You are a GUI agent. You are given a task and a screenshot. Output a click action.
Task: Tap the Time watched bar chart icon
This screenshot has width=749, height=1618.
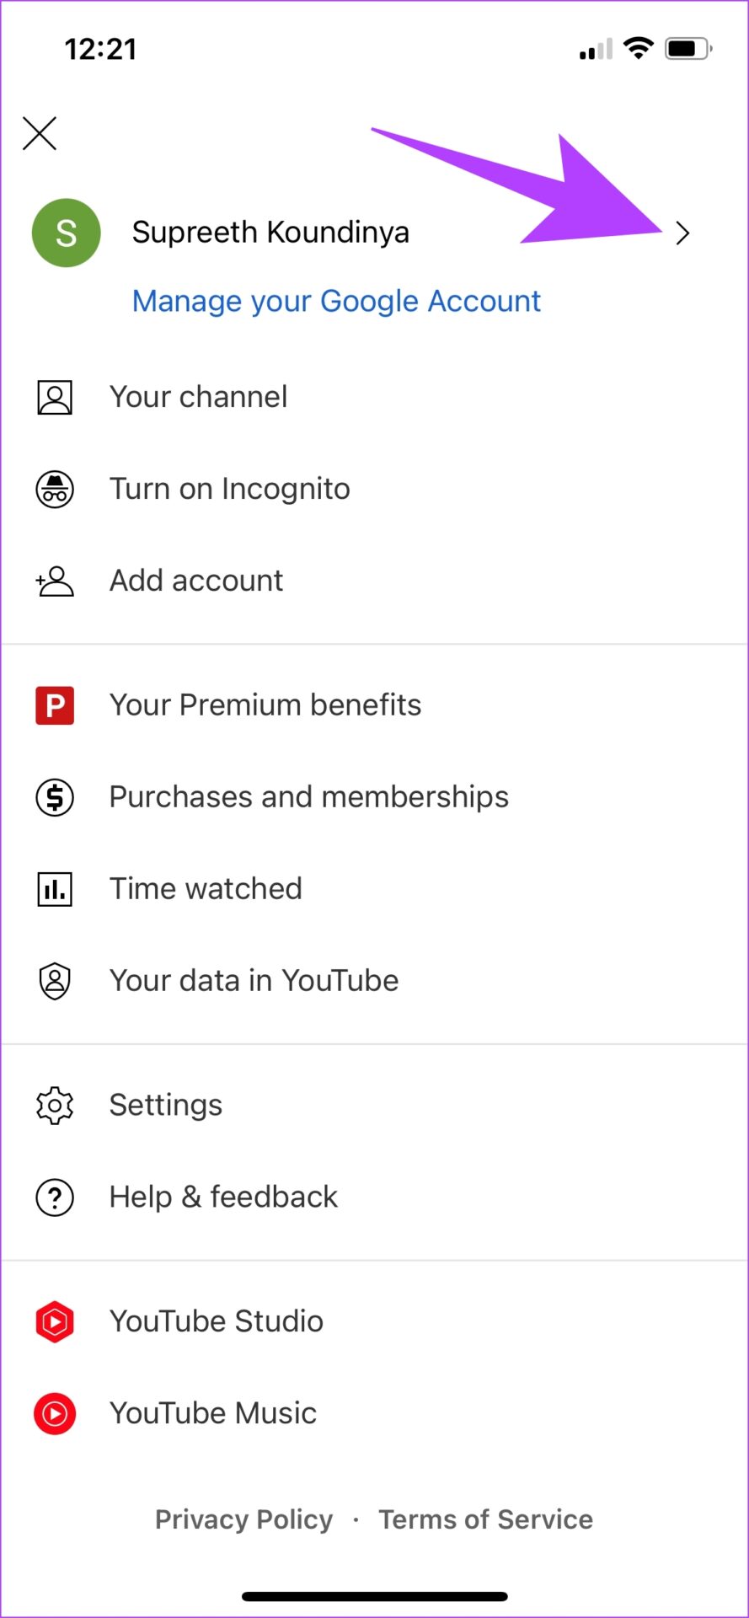pyautogui.click(x=55, y=889)
